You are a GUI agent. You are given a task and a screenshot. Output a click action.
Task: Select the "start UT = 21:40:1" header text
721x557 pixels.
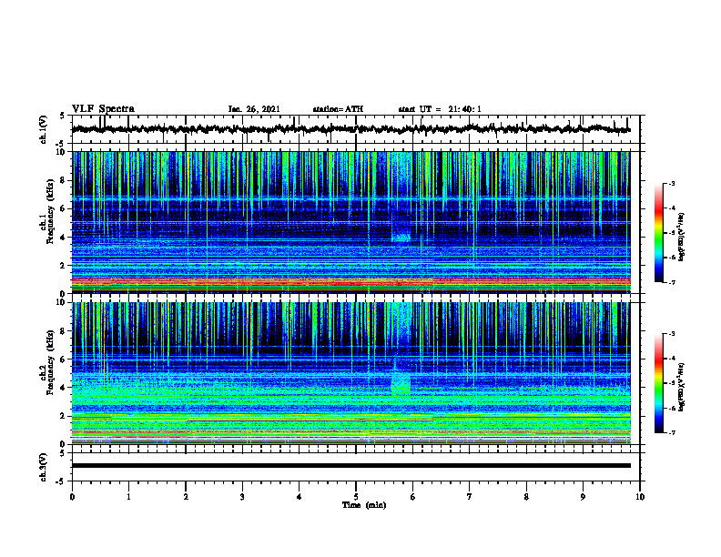(x=440, y=109)
